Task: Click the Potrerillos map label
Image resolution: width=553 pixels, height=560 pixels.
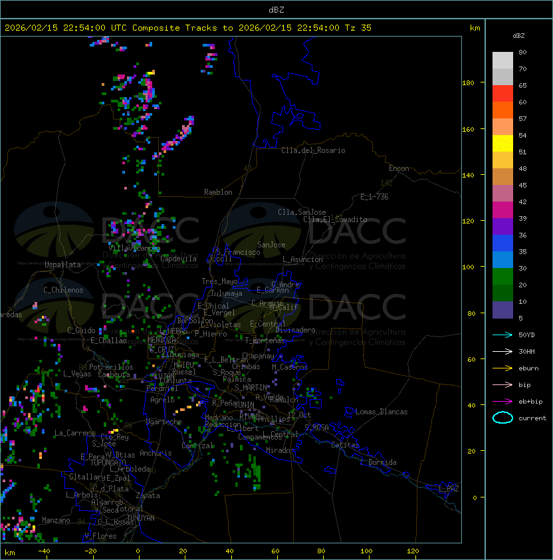Action: tap(111, 367)
